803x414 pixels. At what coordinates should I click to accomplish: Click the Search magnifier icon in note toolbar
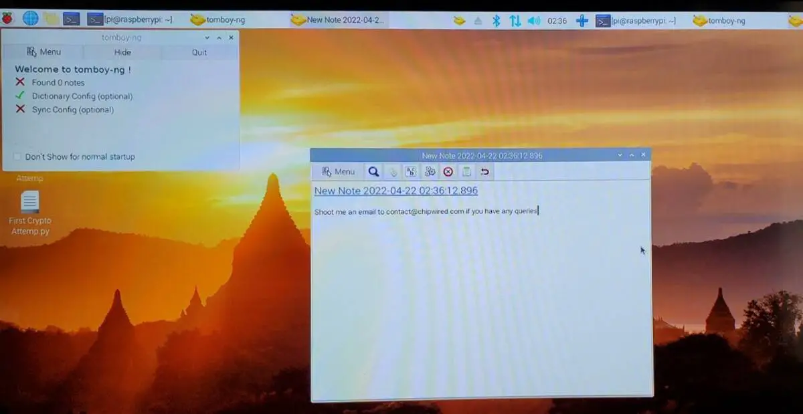(373, 172)
